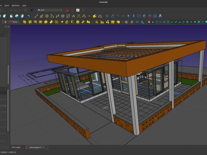Toggle snap to parallel
Viewport: 207px width, 155px height.
(164, 22)
